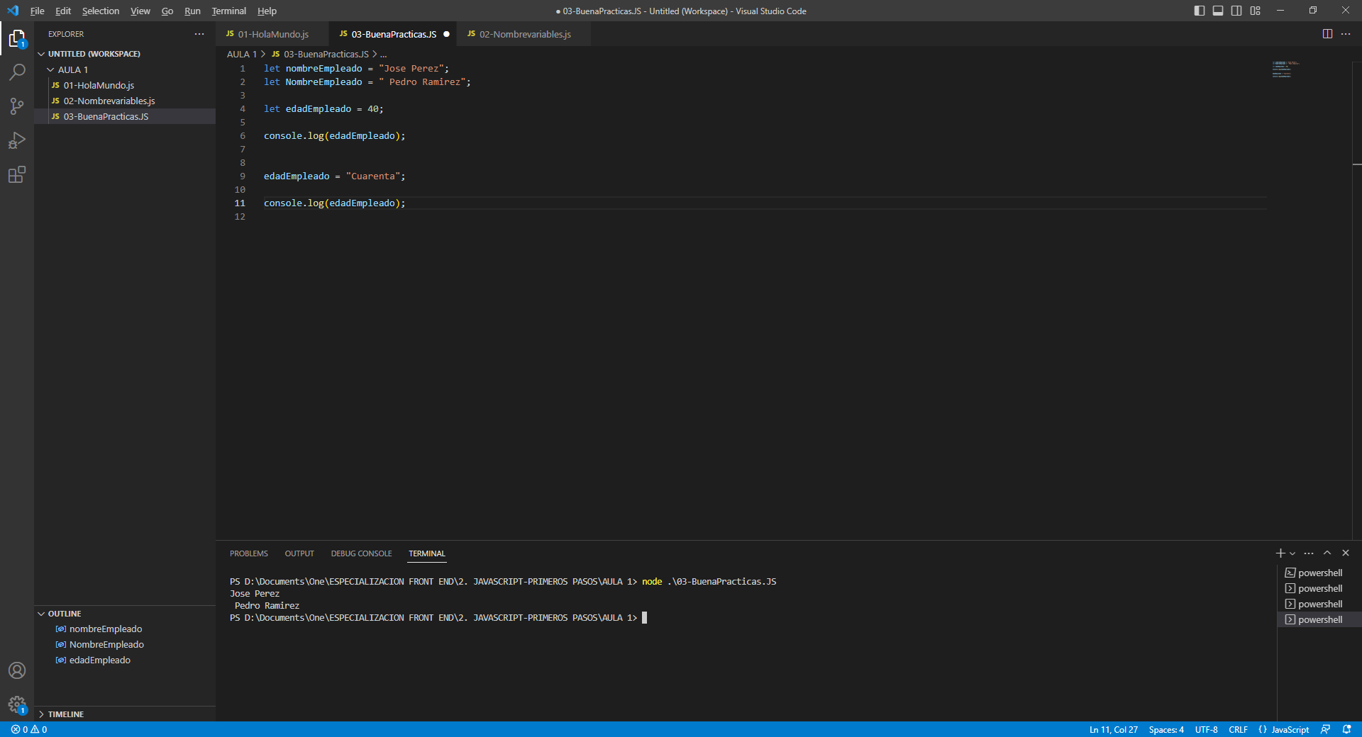Open the Edit menu
The height and width of the screenshot is (737, 1362).
63,11
